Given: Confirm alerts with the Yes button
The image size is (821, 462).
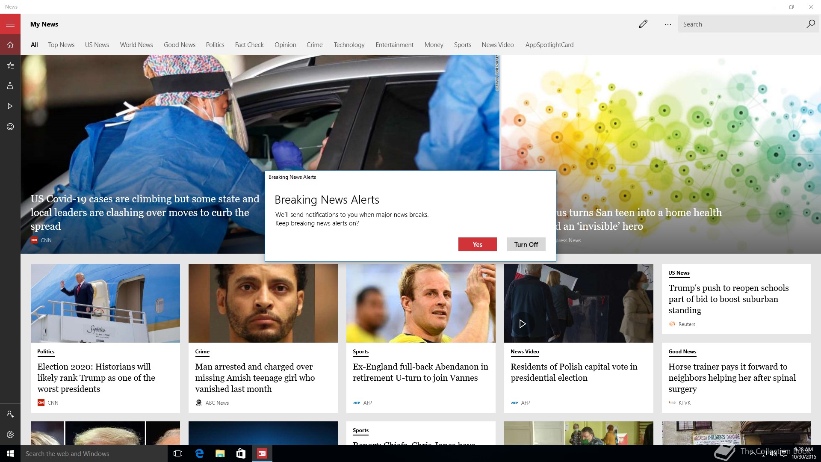Looking at the screenshot, I should 478,244.
